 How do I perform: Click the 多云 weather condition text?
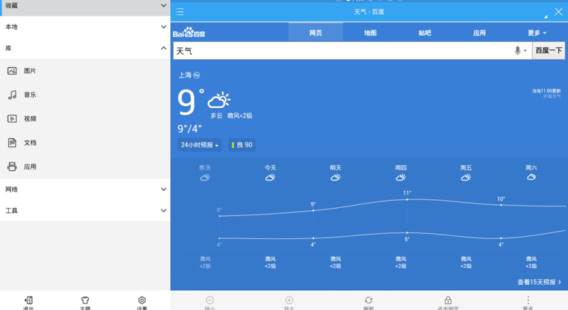point(216,115)
